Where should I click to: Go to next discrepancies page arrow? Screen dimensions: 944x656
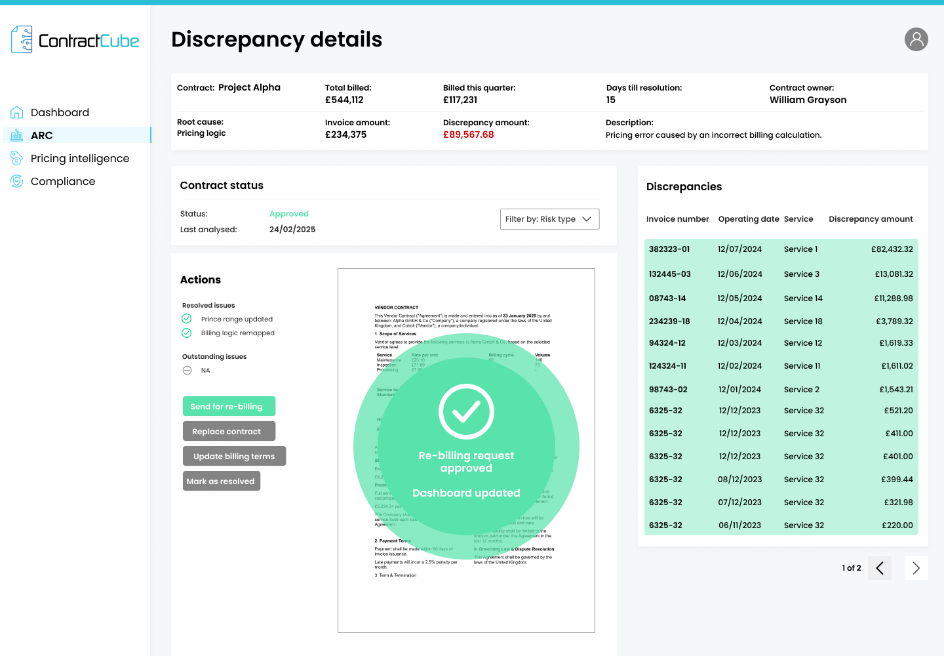[916, 568]
